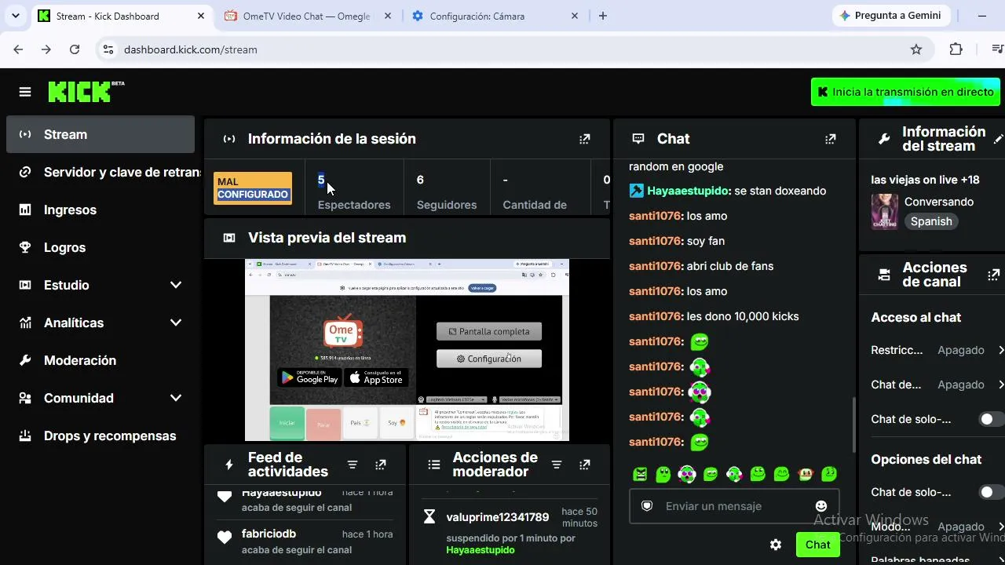Open Moderación in the sidebar
The image size is (1005, 565).
pyautogui.click(x=100, y=360)
